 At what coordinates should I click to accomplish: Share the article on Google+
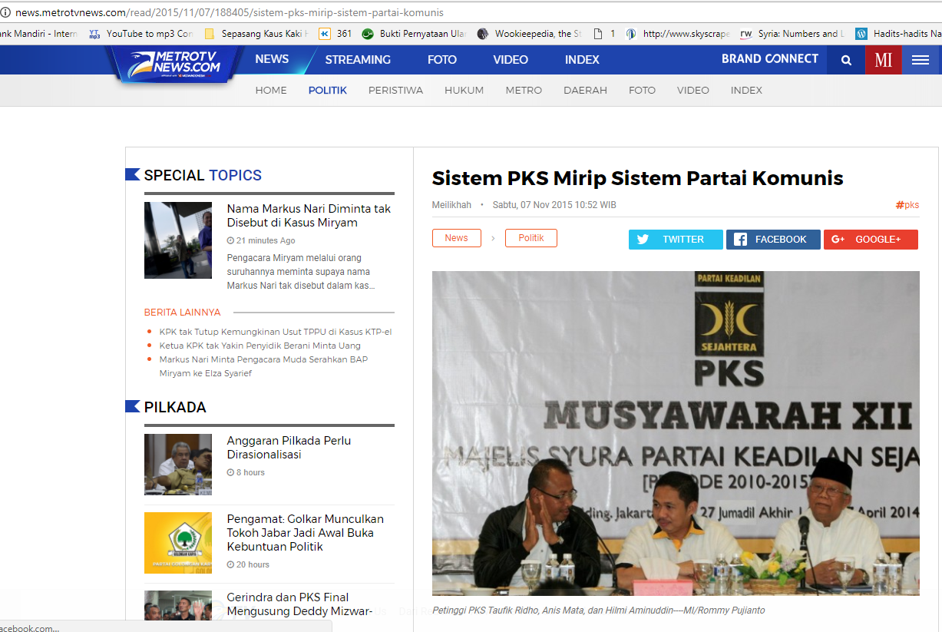pos(871,239)
